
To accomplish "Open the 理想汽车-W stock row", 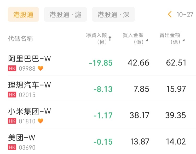I will point(98,89).
